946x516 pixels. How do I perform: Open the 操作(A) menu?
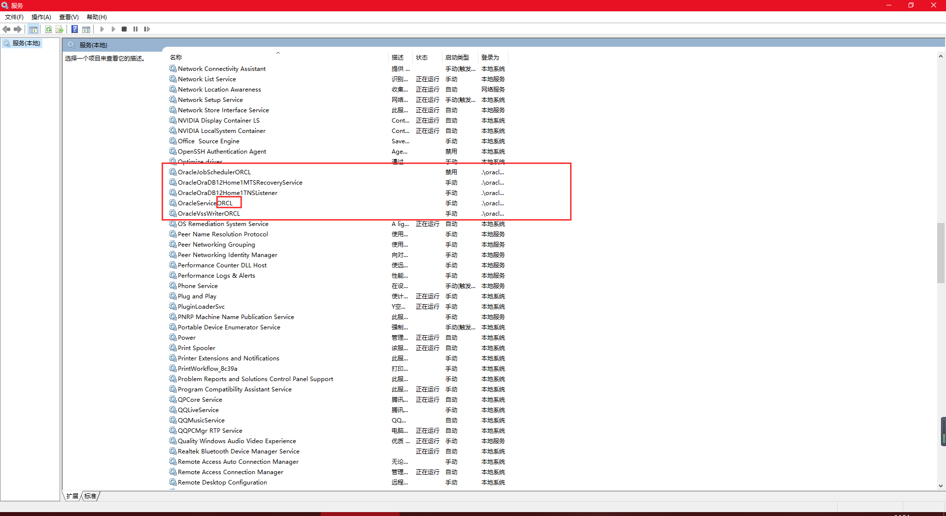click(41, 17)
